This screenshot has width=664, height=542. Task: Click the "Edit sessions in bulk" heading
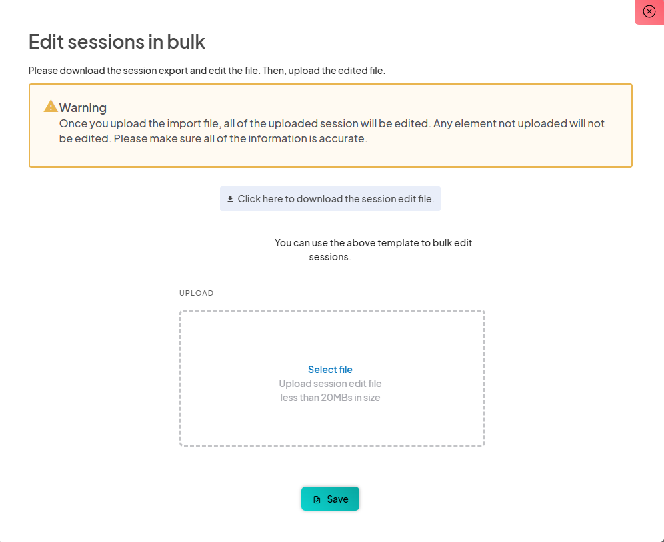[x=117, y=42]
